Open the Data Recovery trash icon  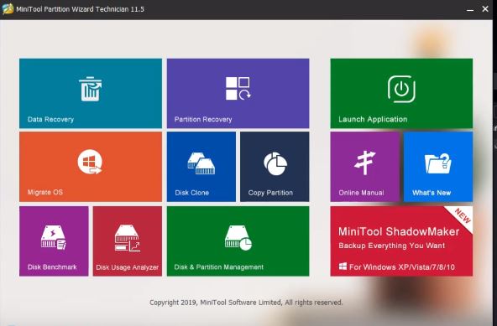(91, 89)
